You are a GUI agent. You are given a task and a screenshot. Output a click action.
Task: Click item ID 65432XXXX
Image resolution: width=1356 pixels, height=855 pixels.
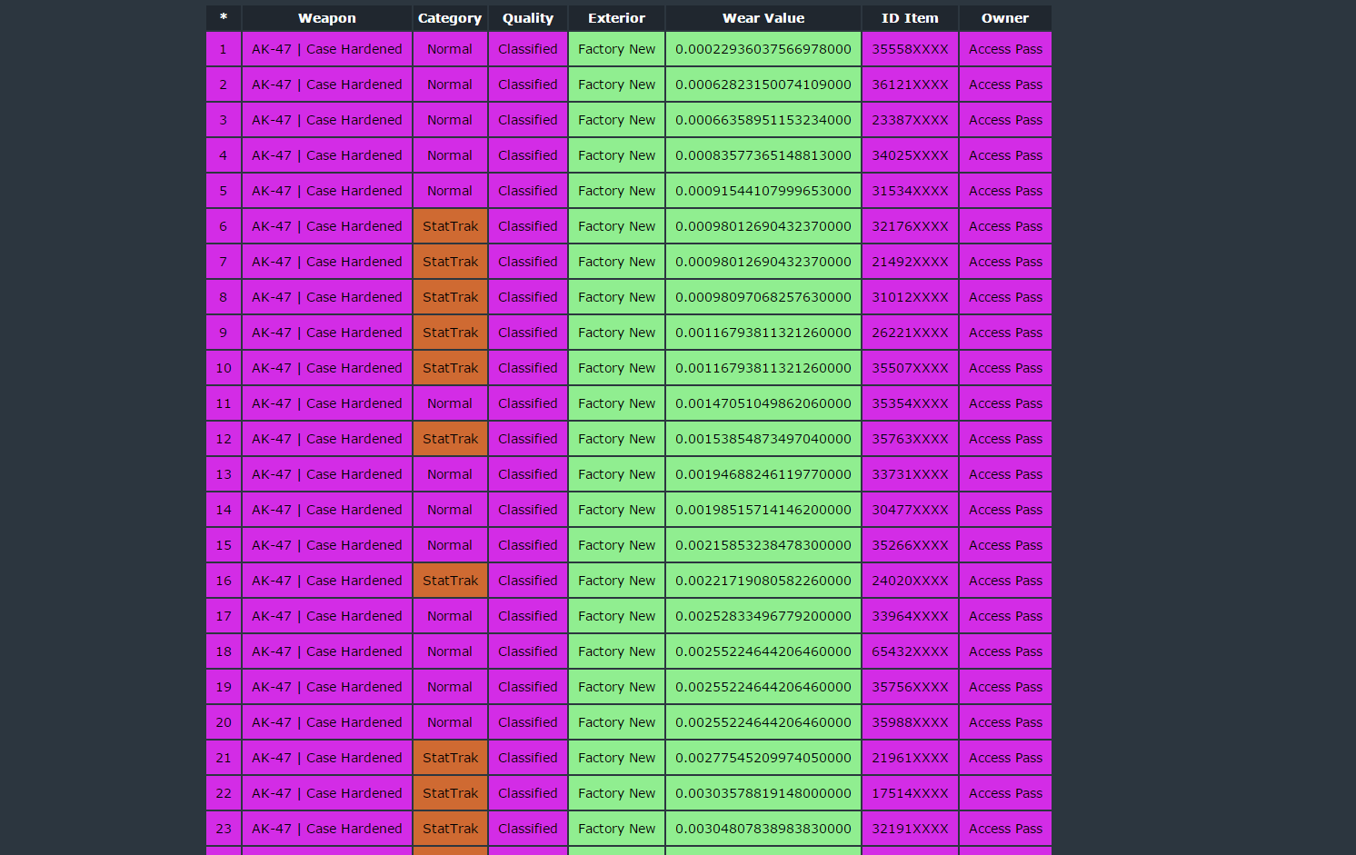[x=910, y=651]
